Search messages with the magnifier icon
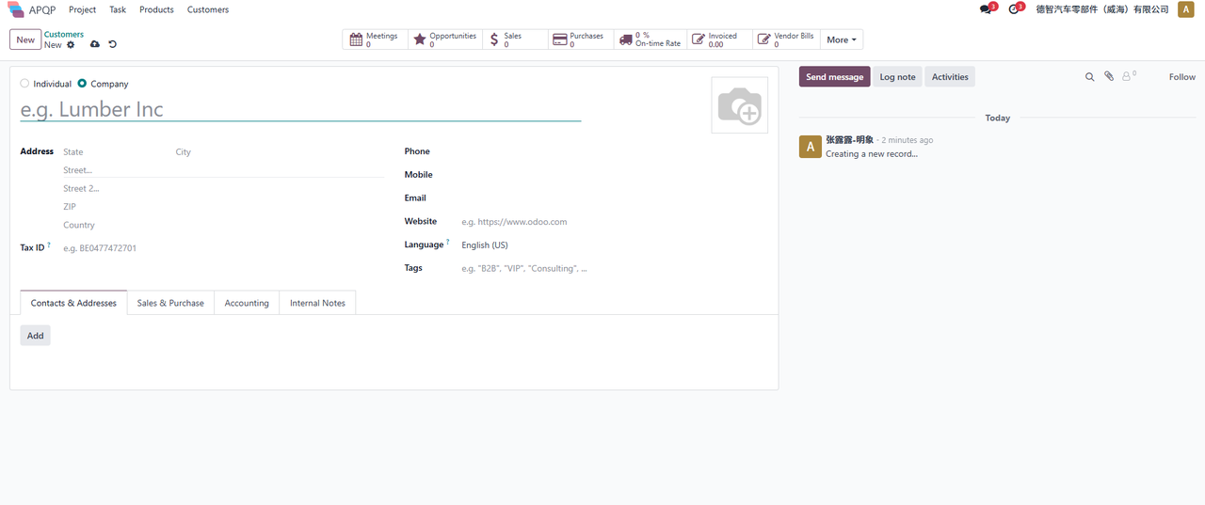This screenshot has height=505, width=1205. 1090,77
